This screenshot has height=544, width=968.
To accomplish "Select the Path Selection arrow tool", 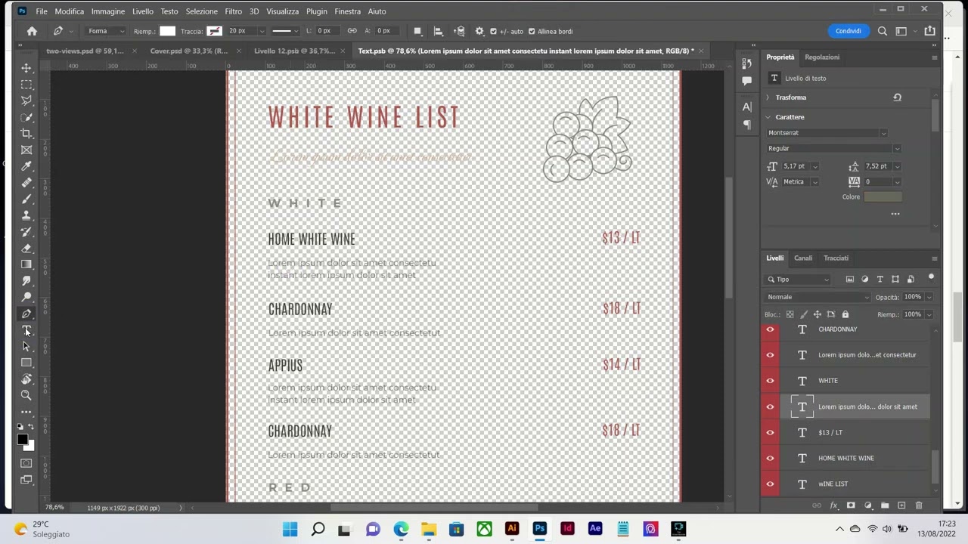I will [26, 346].
